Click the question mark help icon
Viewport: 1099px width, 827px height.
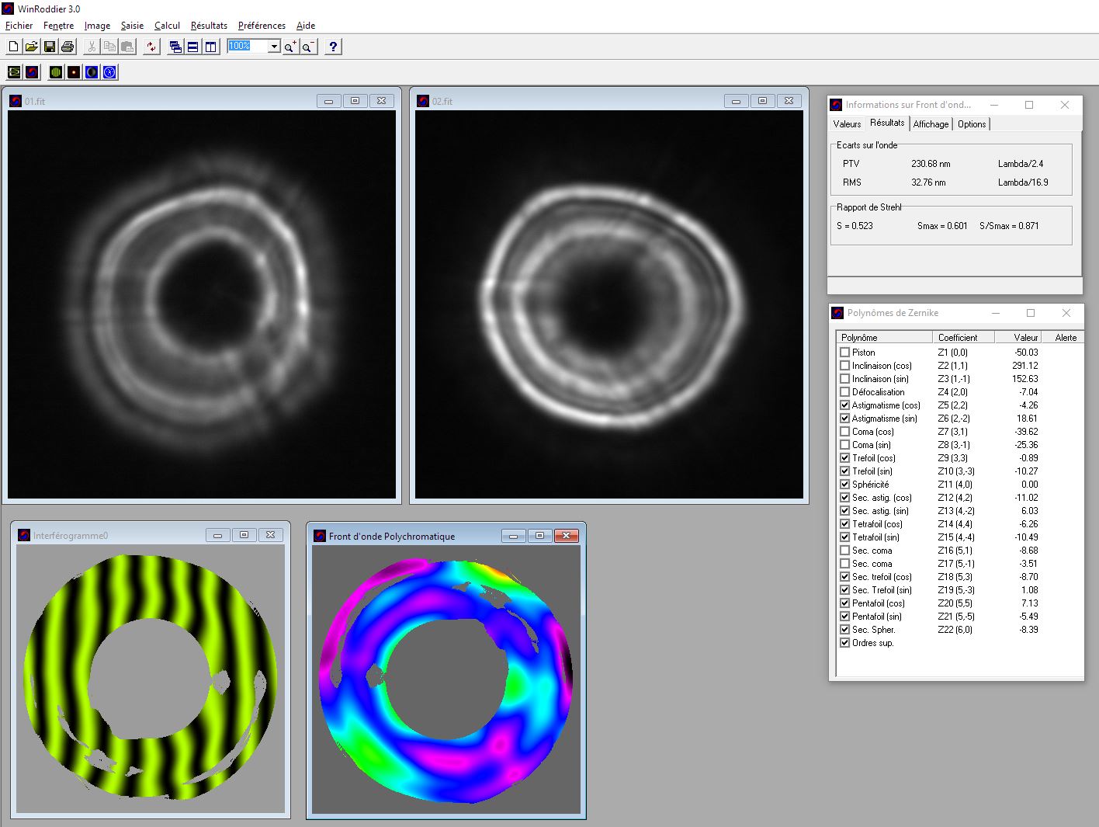click(x=333, y=47)
